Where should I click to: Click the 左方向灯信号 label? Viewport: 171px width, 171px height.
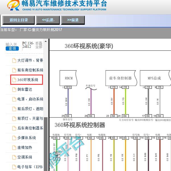[126, 120]
